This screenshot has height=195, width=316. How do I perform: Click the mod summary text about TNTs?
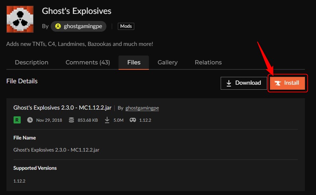(x=80, y=44)
